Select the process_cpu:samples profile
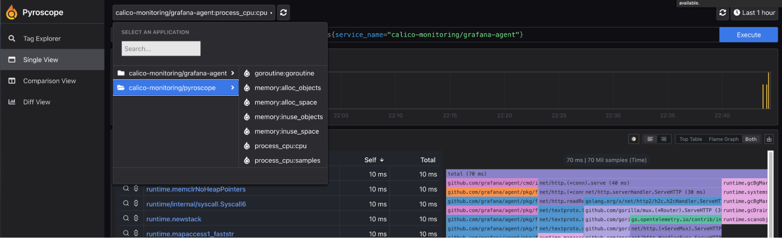Viewport: 782px width, 238px height. [287, 160]
